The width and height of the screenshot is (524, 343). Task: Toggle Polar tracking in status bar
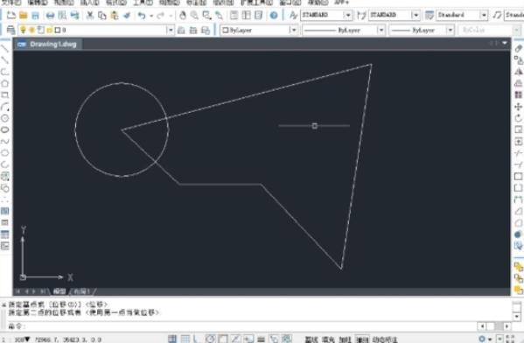pyautogui.click(x=210, y=339)
